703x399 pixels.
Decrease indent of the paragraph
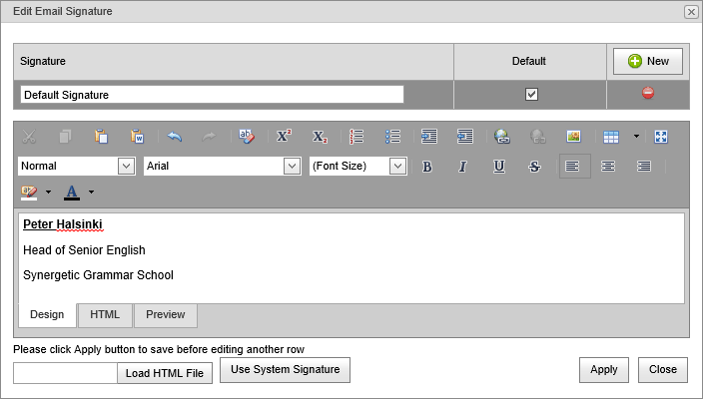click(x=465, y=136)
